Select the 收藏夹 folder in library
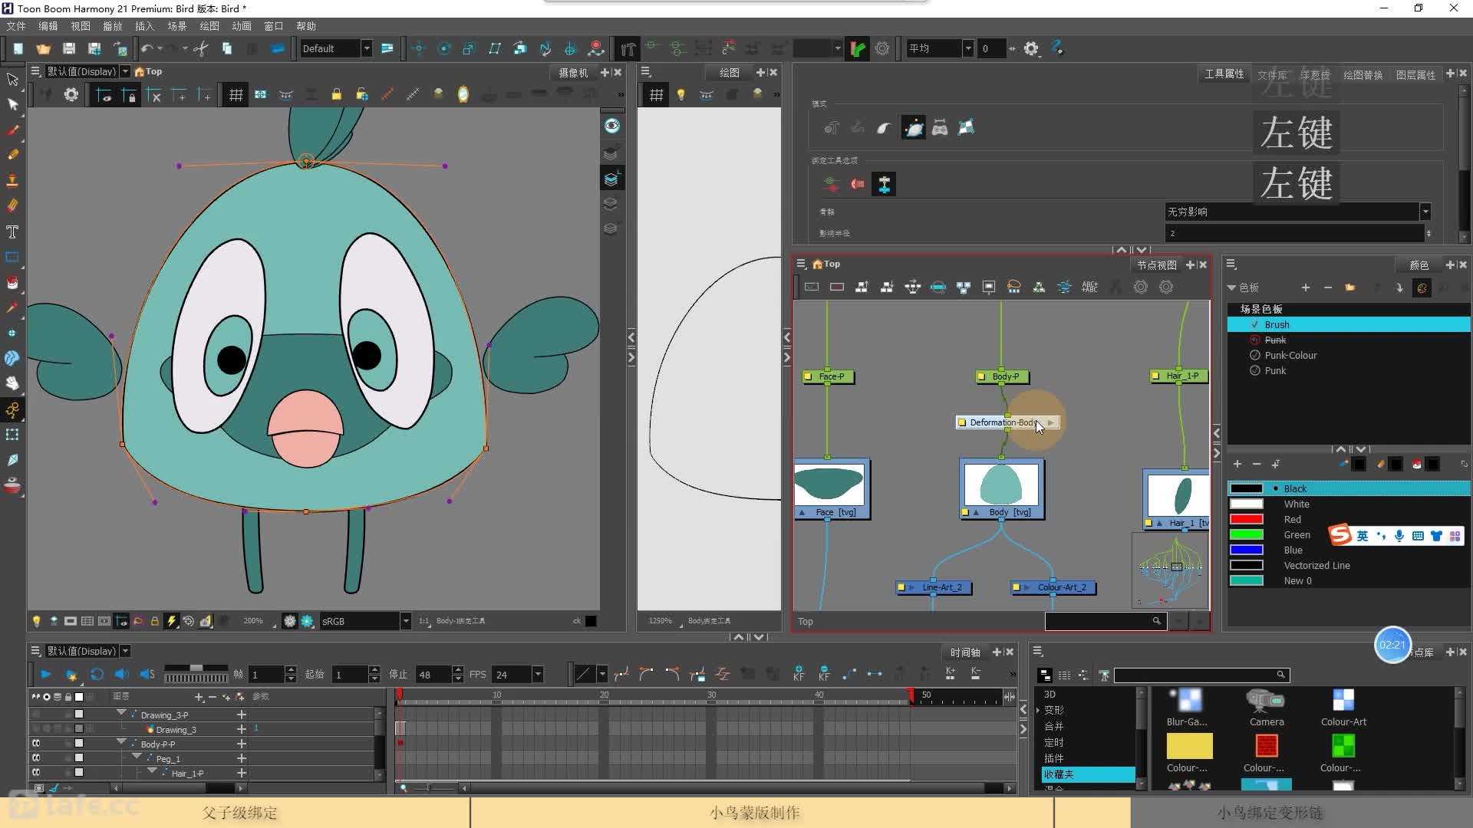Viewport: 1473px width, 828px height. coord(1088,774)
